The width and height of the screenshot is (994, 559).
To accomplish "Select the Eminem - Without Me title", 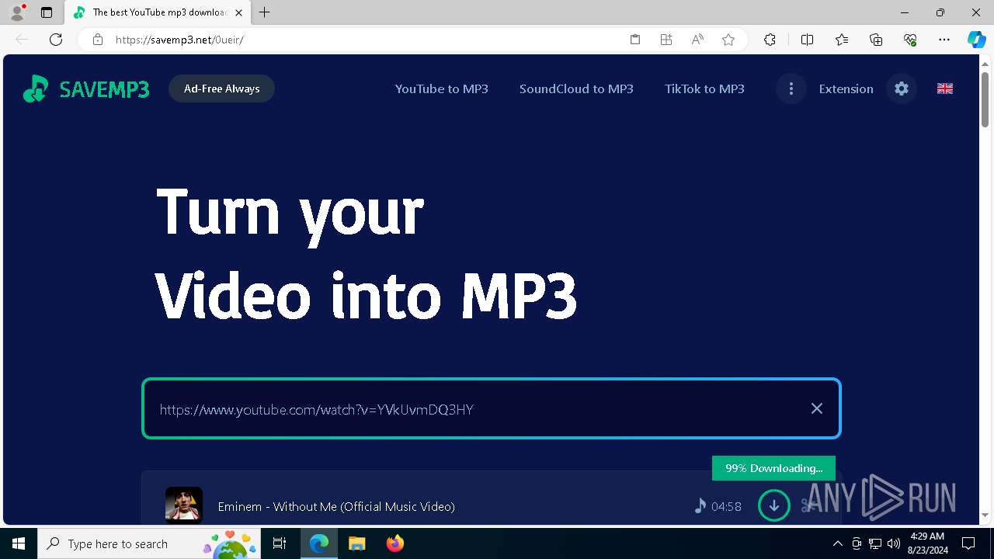I will click(336, 506).
